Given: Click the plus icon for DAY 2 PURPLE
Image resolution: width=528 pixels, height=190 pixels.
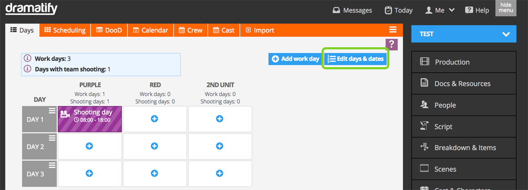Looking at the screenshot, I should (x=89, y=146).
